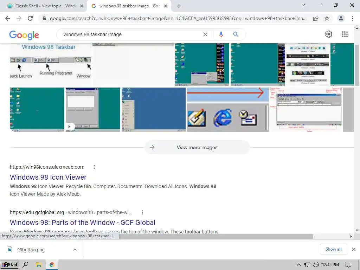Viewport: 360px width, 270px height.
Task: Click the Google logo
Action: pyautogui.click(x=24, y=35)
